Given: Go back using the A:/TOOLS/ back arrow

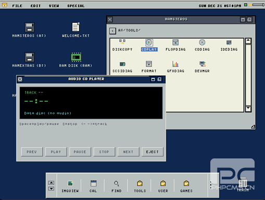Looking at the screenshot, I should pyautogui.click(x=112, y=31).
